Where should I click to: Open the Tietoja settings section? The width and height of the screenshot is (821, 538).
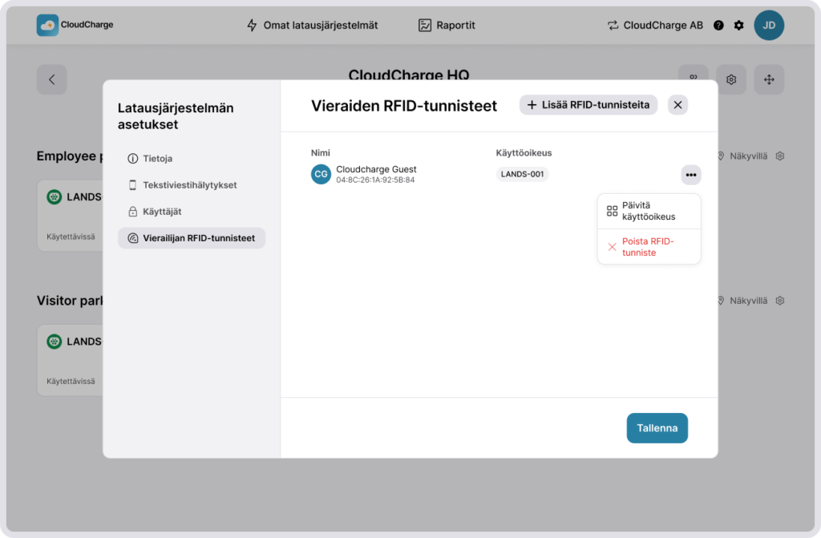pyautogui.click(x=157, y=159)
